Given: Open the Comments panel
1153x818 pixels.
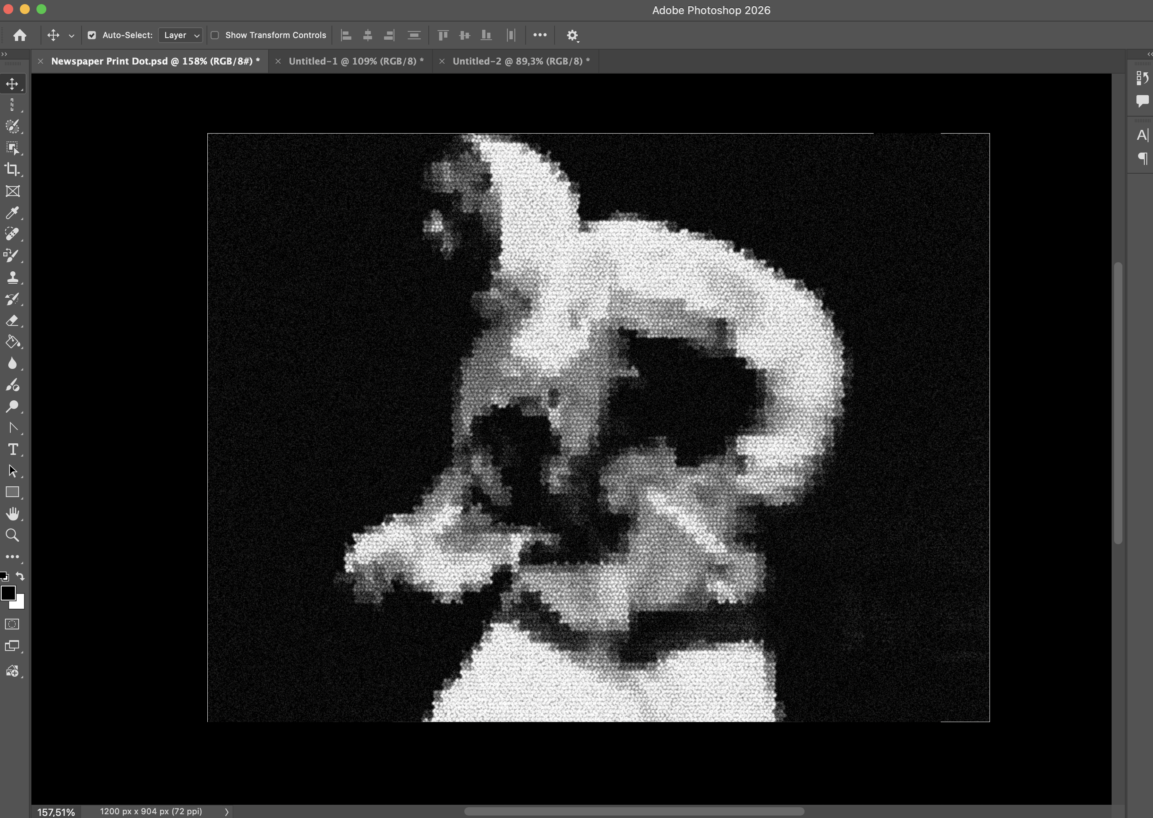Looking at the screenshot, I should pyautogui.click(x=1141, y=101).
